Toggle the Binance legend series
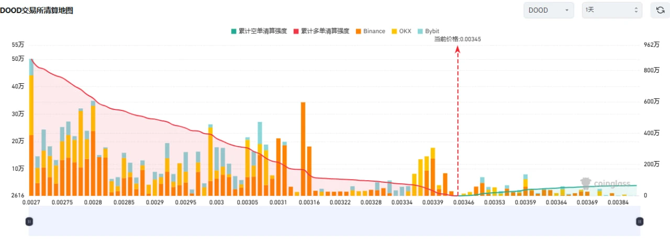Viewport: 670px width, 243px height. tap(370, 31)
